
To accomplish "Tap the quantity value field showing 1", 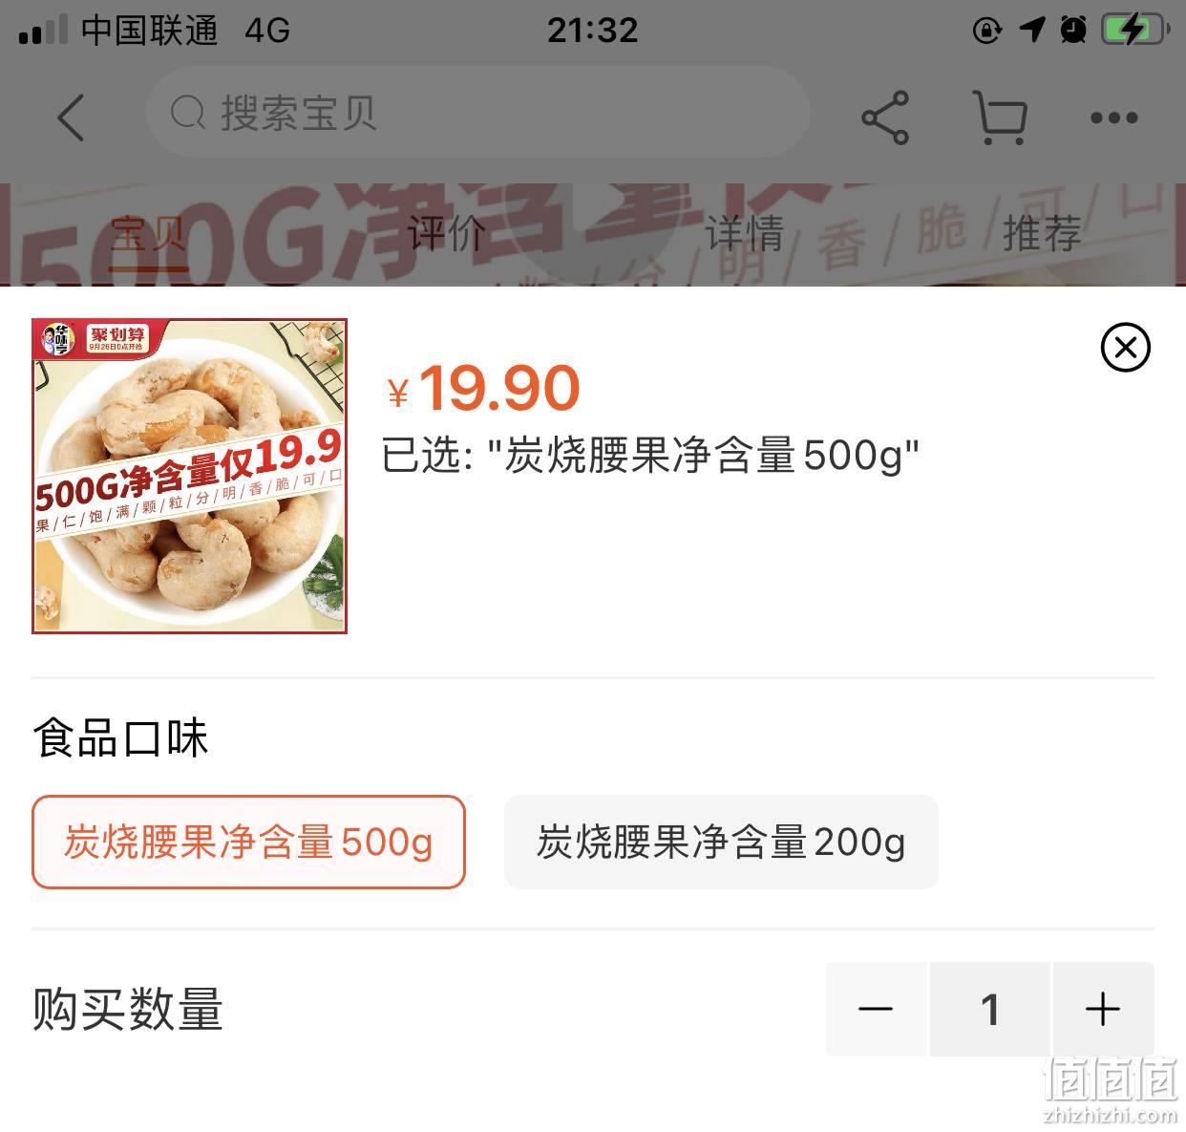I will click(x=990, y=1009).
